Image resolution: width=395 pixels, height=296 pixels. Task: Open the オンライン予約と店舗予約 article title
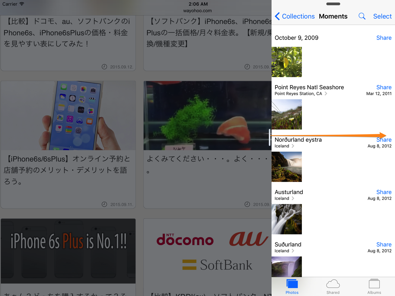click(67, 170)
